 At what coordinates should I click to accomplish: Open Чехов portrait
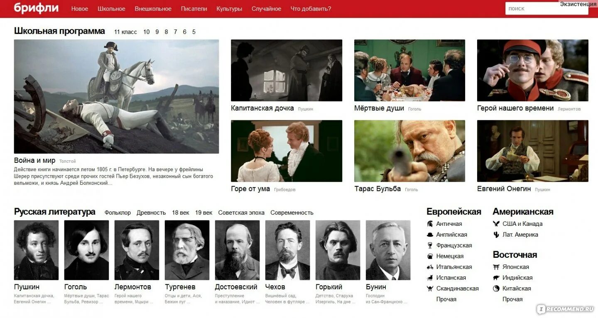pyautogui.click(x=287, y=250)
